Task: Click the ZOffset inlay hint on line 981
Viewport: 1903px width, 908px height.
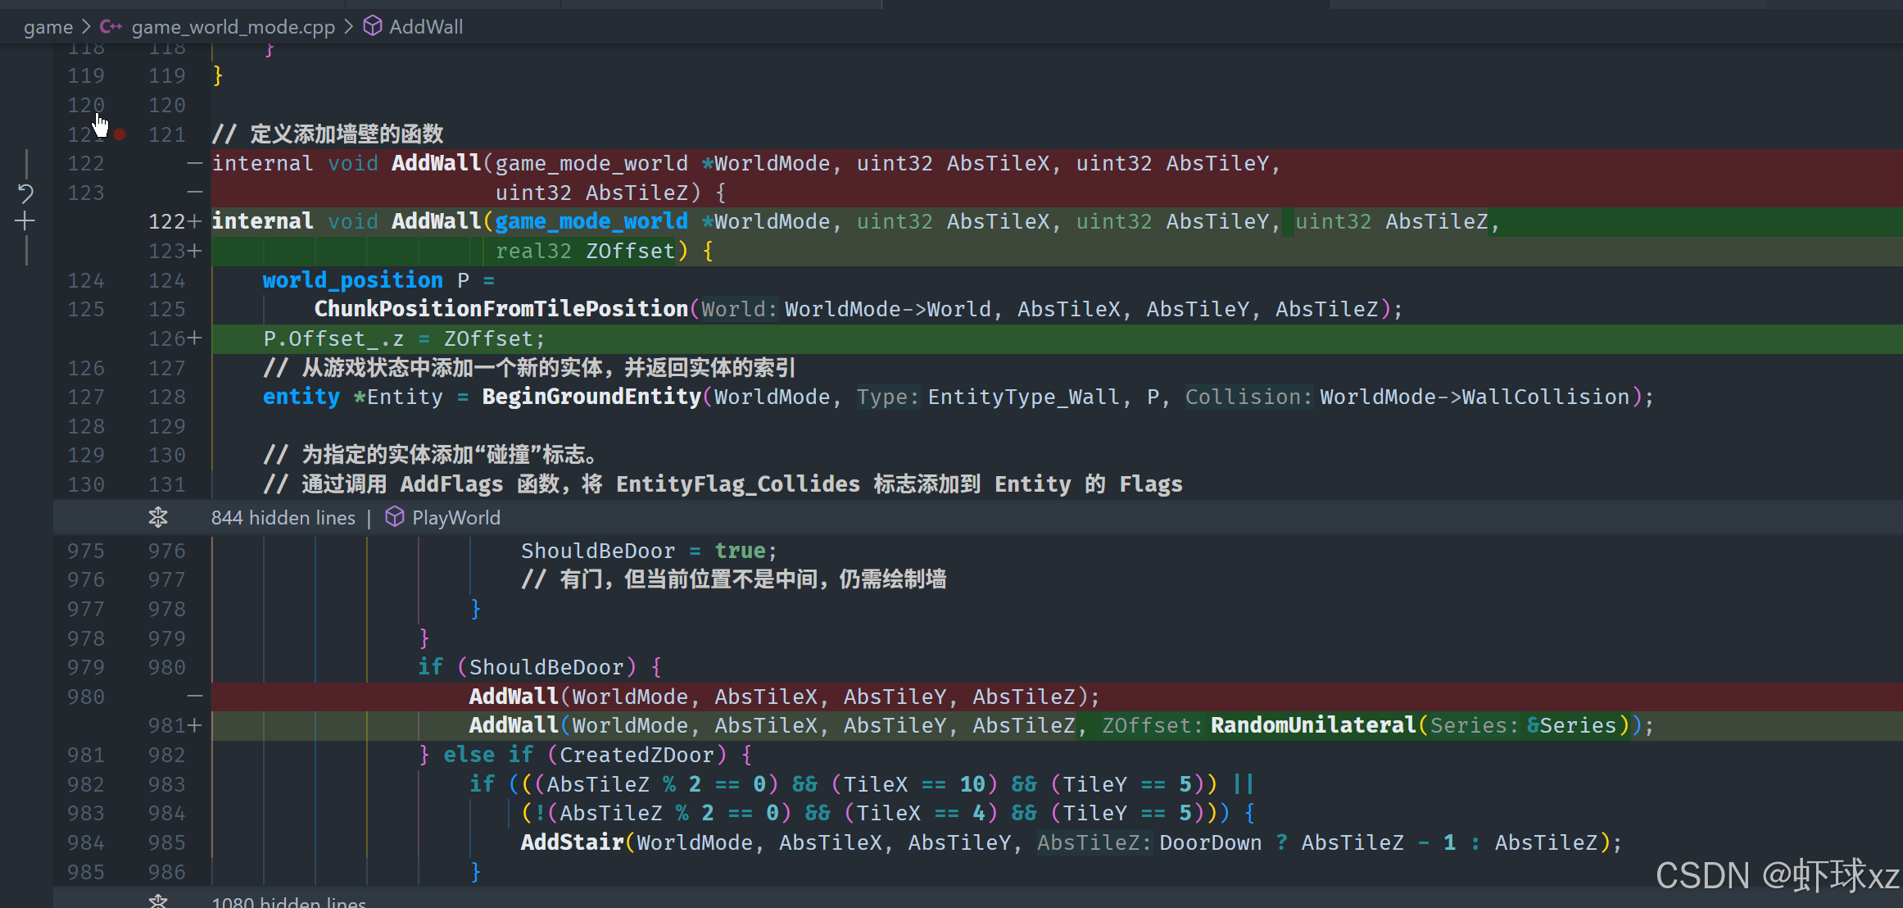Action: click(1150, 725)
